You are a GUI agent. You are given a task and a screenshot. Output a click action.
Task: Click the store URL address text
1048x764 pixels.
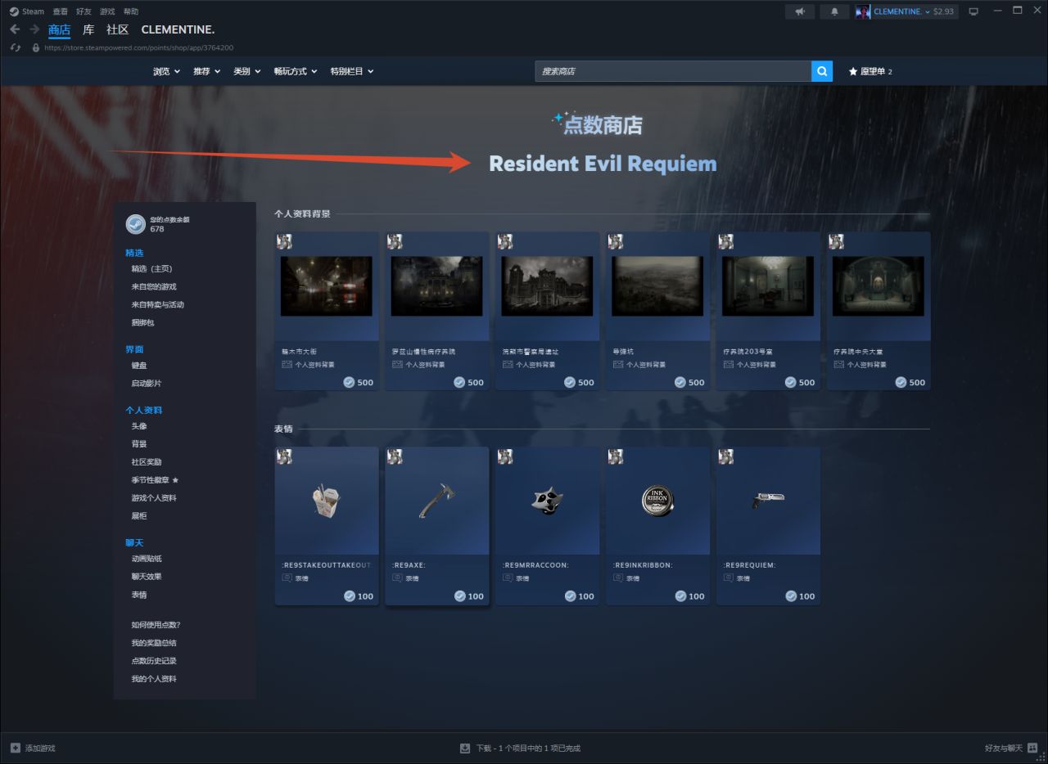coord(139,47)
